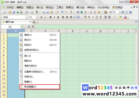Expand the font color dropdown arrow
Viewport: 139px width, 98px height.
(128, 17)
